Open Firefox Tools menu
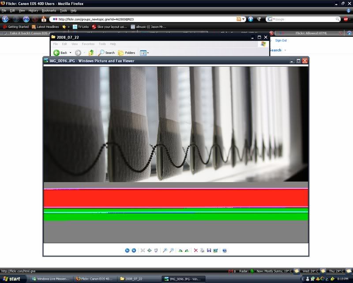 [x=63, y=11]
